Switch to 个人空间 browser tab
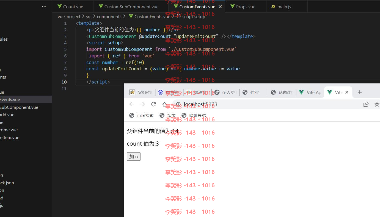Screen dimensions: 380x217 pos(225,92)
